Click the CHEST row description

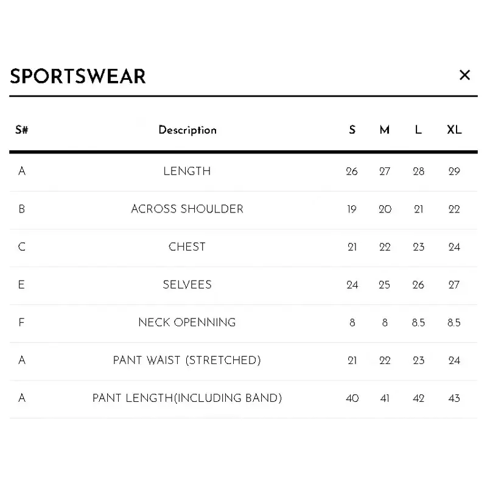click(x=187, y=247)
